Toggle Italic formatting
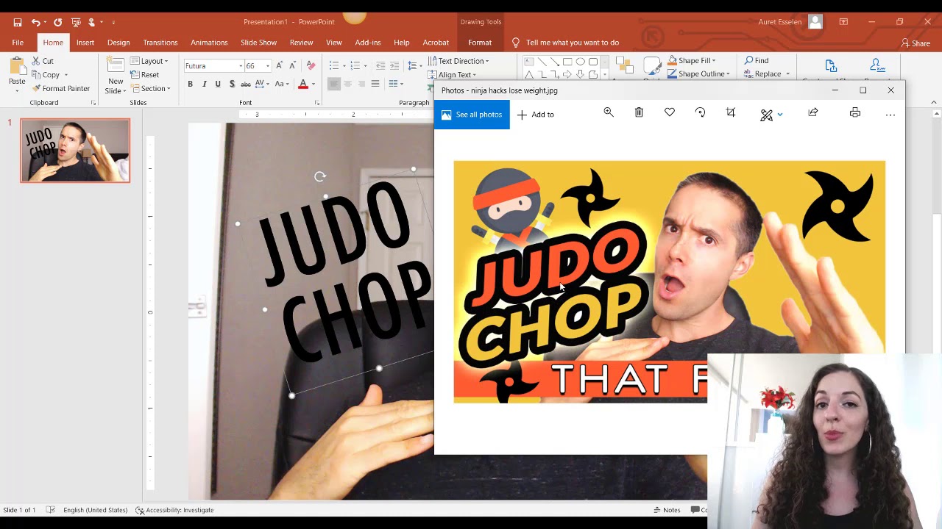 point(204,84)
